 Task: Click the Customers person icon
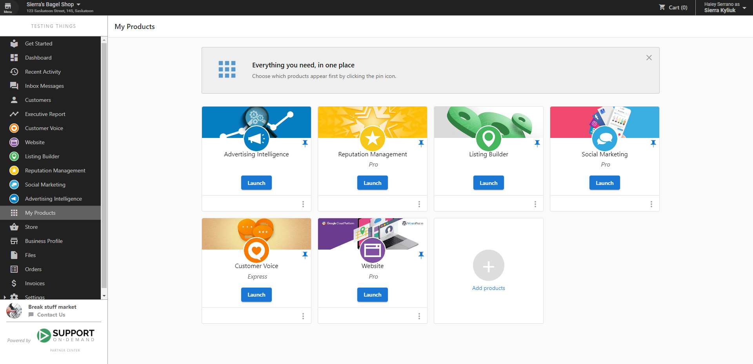pos(14,100)
